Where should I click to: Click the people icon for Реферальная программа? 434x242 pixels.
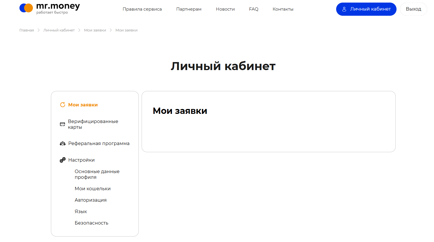point(62,143)
